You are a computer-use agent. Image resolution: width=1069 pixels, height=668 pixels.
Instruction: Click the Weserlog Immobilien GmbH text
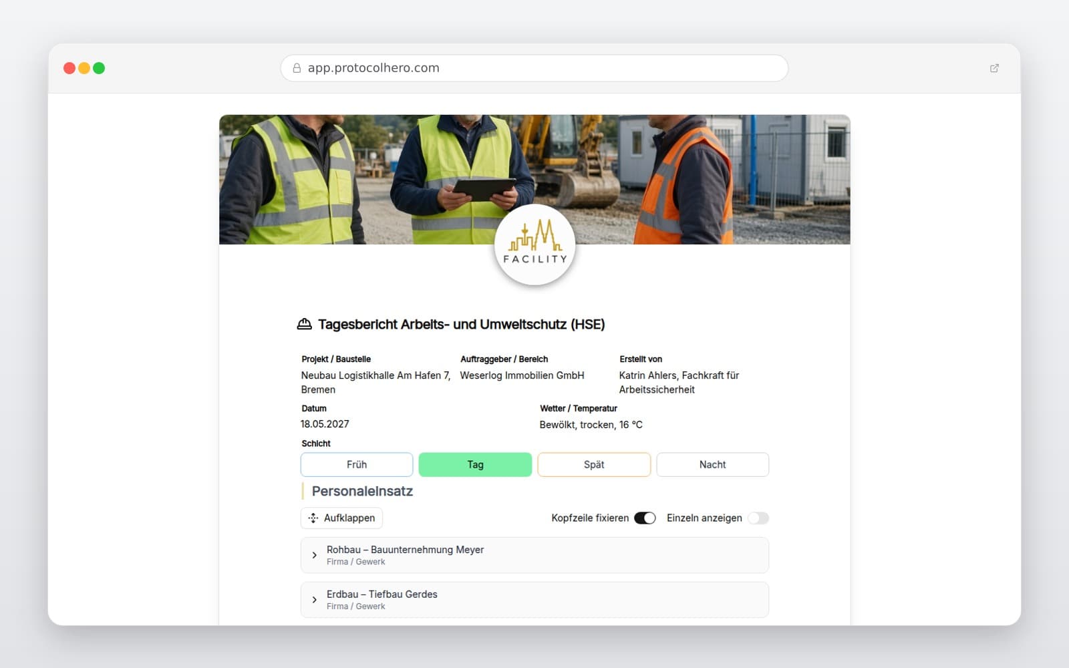522,375
